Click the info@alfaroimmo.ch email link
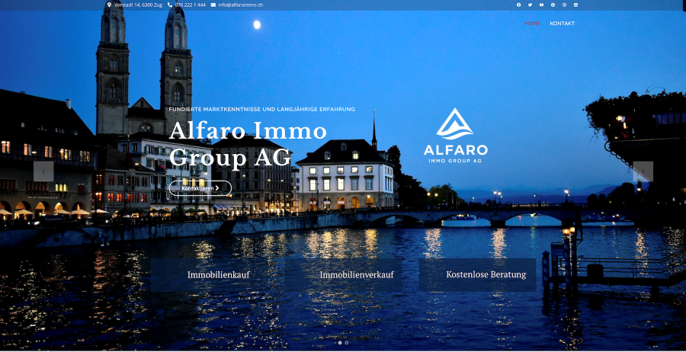This screenshot has height=352, width=686. pyautogui.click(x=241, y=5)
